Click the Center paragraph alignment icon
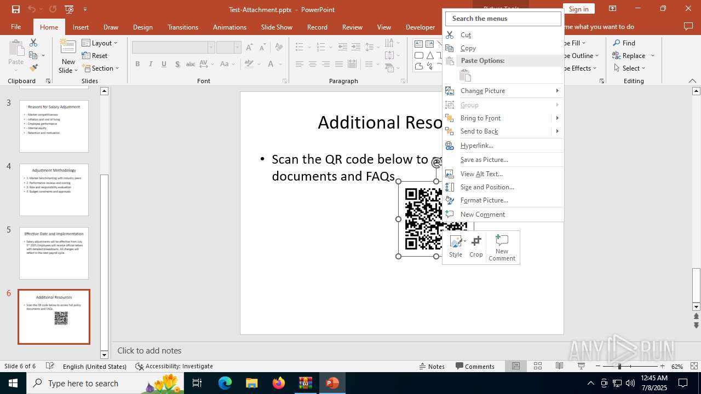The width and height of the screenshot is (701, 394). click(312, 65)
